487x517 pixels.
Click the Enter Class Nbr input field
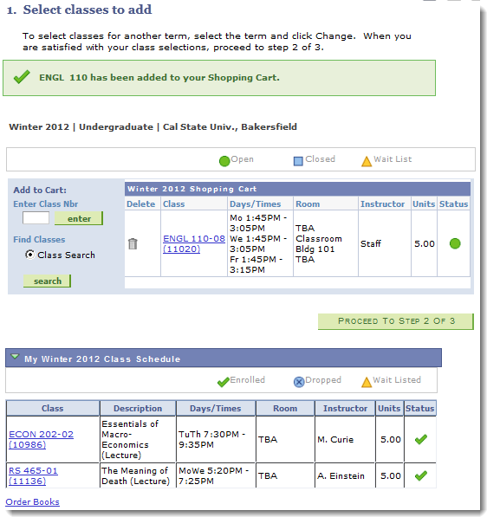coord(36,218)
